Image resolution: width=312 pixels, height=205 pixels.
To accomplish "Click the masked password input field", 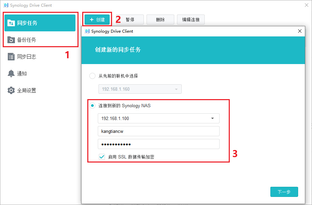I will [x=158, y=144].
